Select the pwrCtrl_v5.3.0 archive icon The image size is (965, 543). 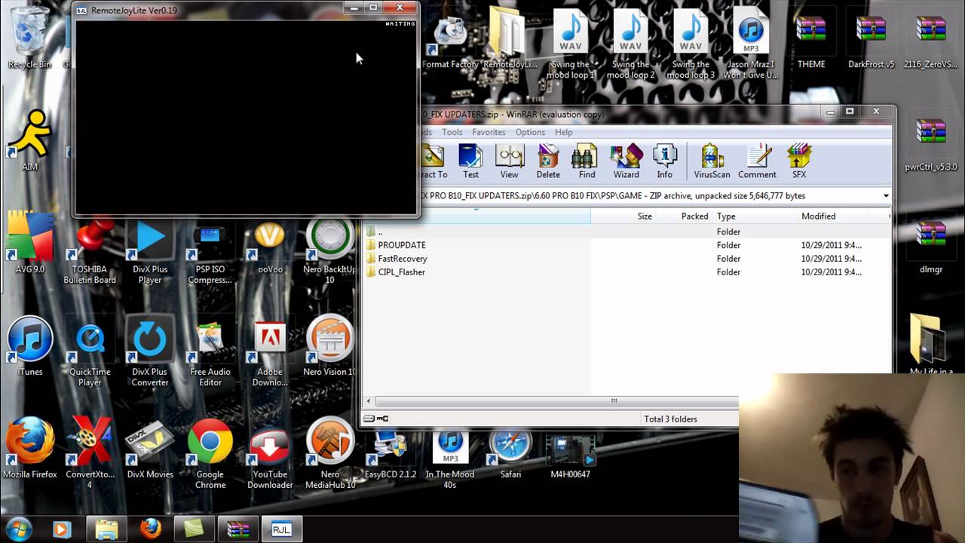[931, 143]
